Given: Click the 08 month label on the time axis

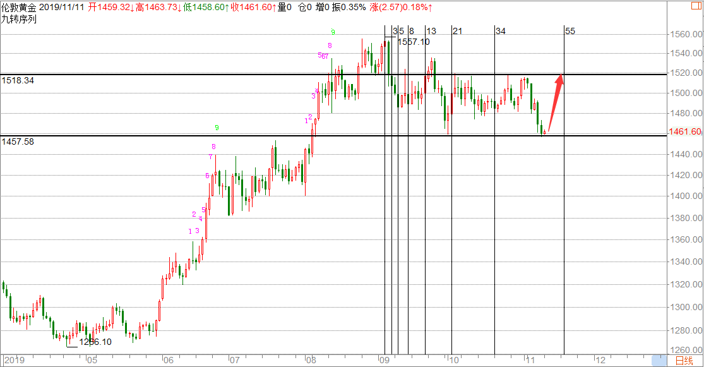Looking at the screenshot, I should click(310, 360).
